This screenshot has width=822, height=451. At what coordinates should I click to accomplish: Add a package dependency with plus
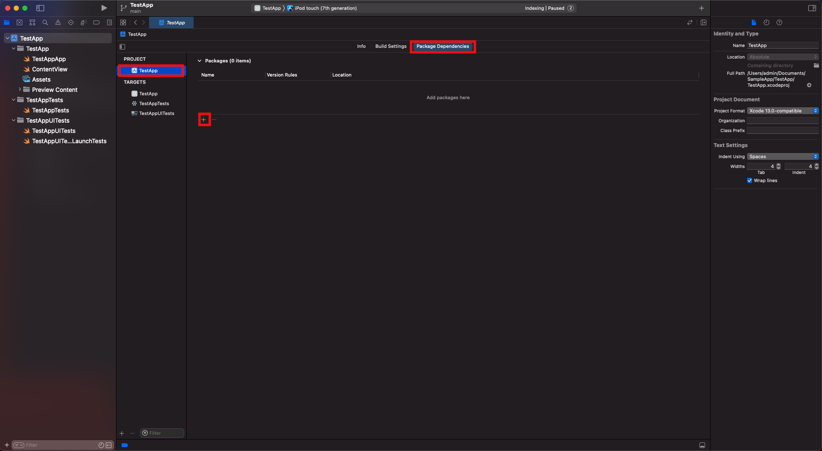coord(204,120)
